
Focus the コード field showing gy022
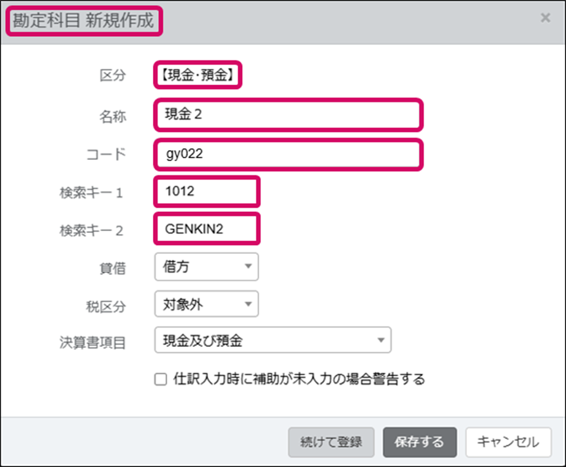click(x=288, y=155)
